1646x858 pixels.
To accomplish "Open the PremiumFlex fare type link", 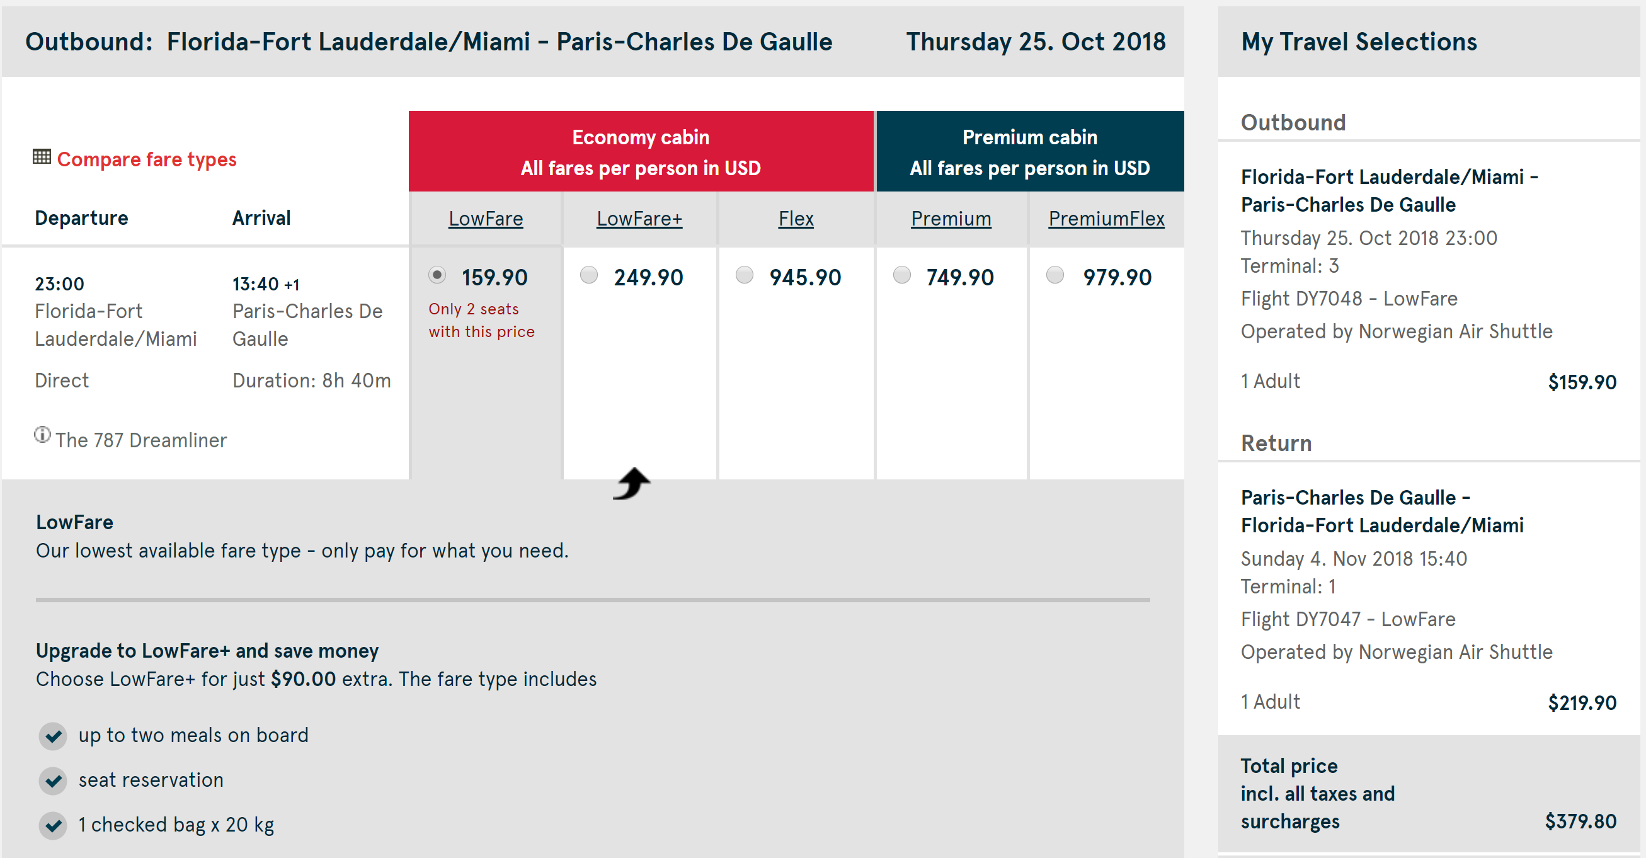I will [1106, 219].
